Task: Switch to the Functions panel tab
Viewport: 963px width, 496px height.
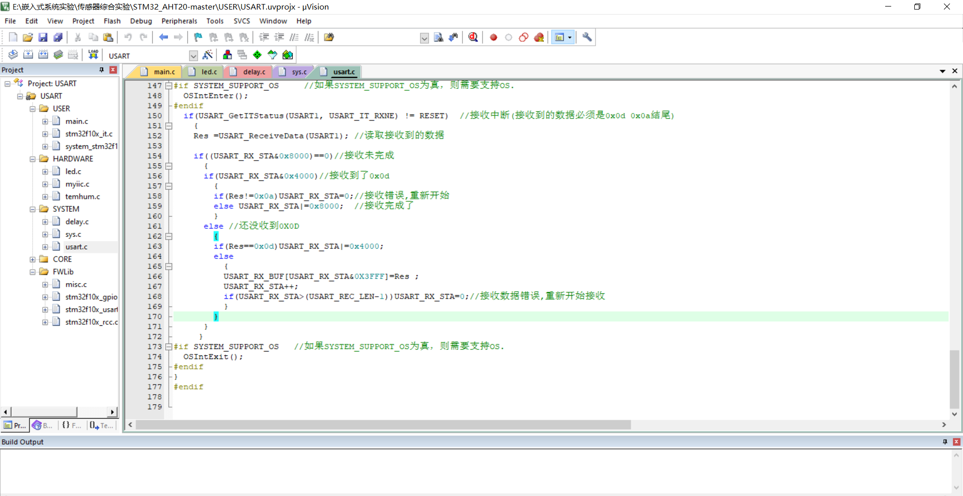Action: tap(71, 425)
